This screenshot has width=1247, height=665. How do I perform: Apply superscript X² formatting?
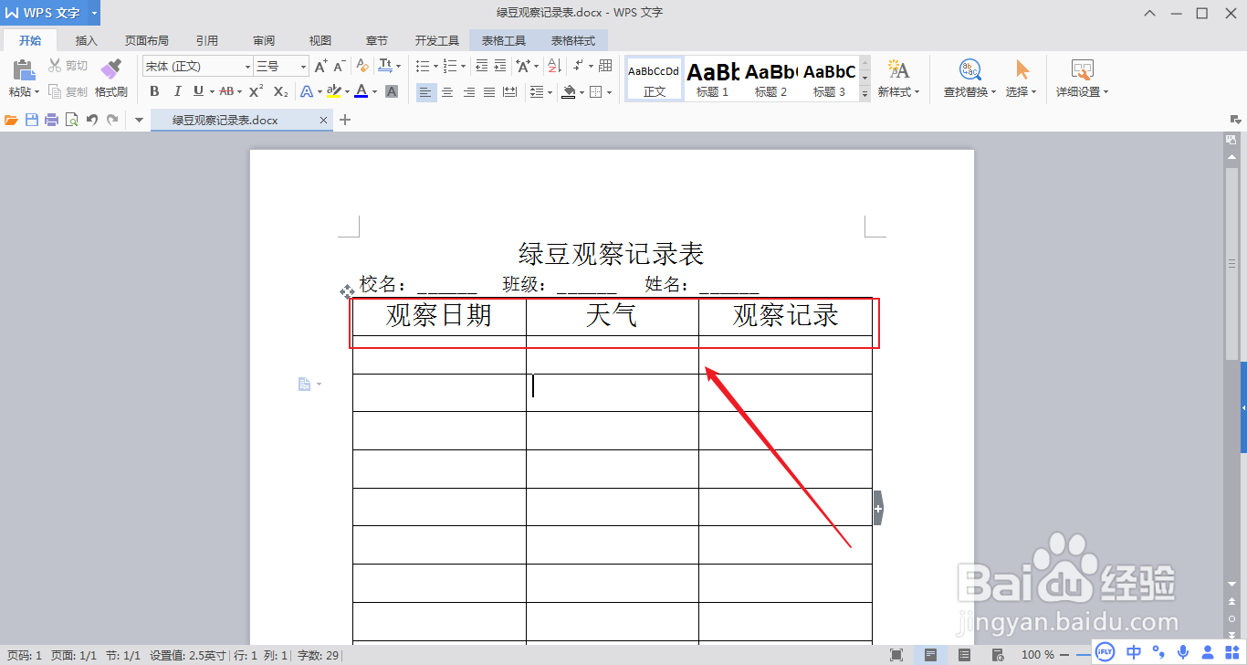tap(257, 91)
